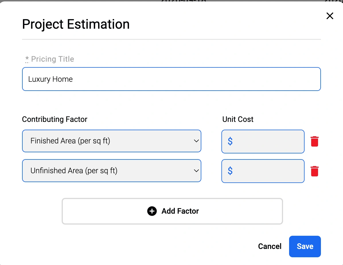Click dollar sign in Finished Area cost
Image resolution: width=343 pixels, height=265 pixels.
[x=230, y=141]
